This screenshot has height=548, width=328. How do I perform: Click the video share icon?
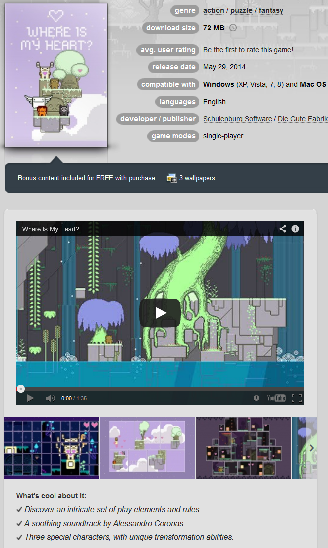283,229
